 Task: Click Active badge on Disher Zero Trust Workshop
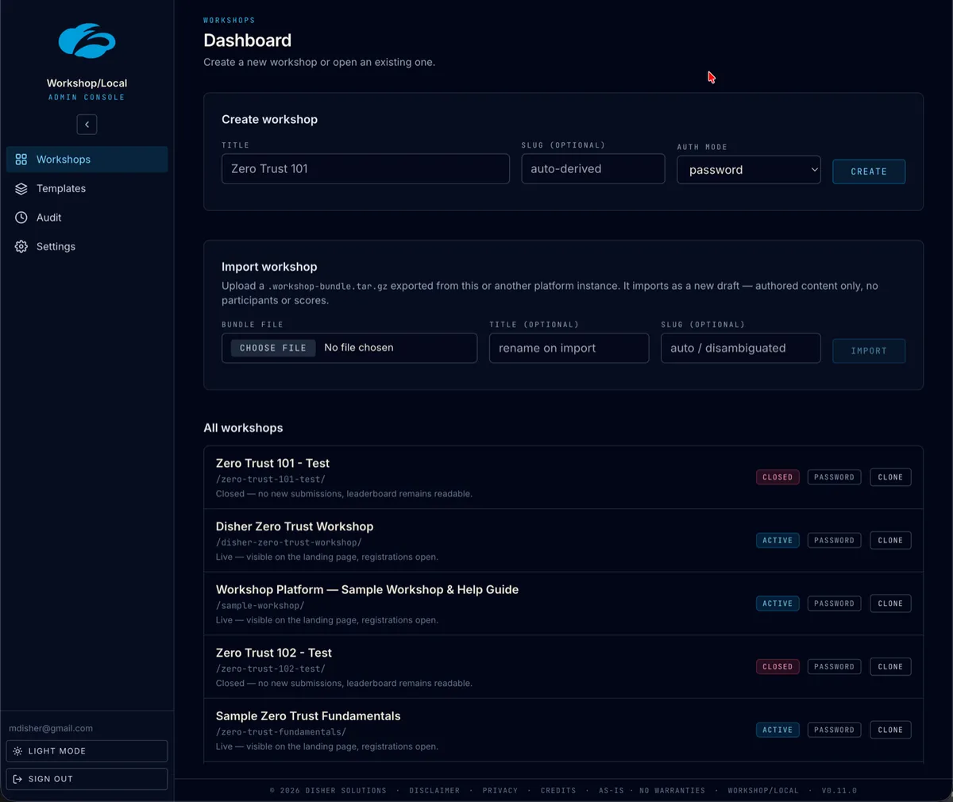(x=777, y=541)
